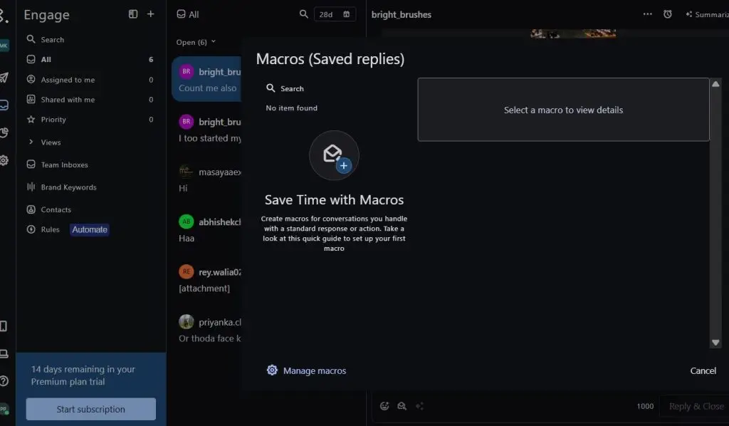Open the masayaae conversation saying Hi
Viewport: 729px width, 426px height.
(x=206, y=180)
